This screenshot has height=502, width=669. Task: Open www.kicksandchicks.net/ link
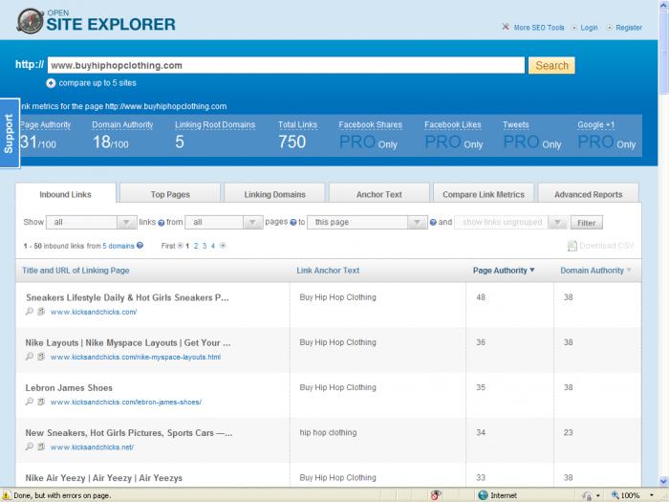pyautogui.click(x=92, y=447)
